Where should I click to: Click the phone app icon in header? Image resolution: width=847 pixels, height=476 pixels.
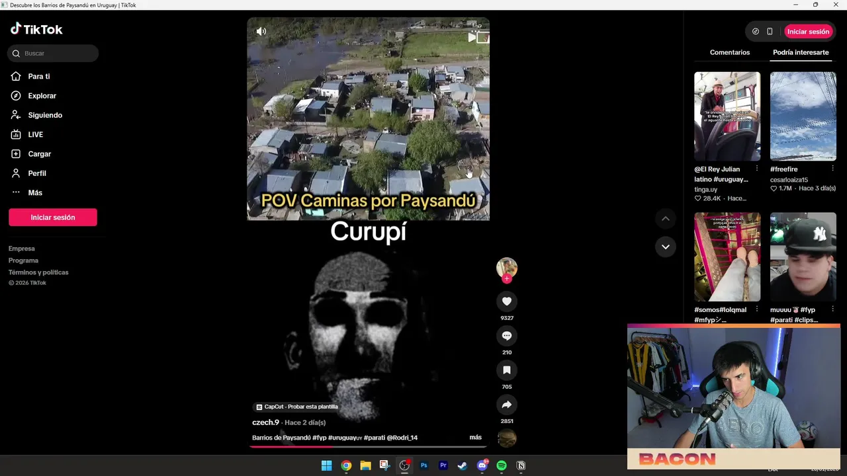[x=770, y=32]
